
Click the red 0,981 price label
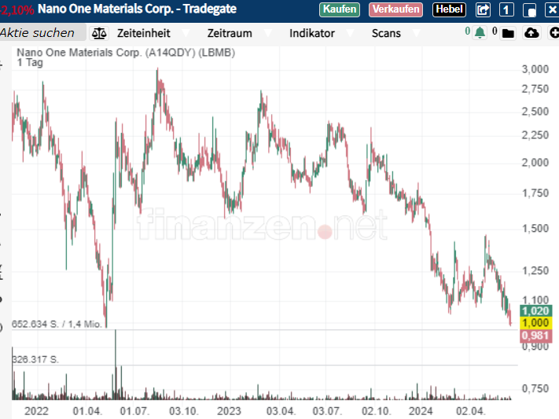(x=536, y=336)
